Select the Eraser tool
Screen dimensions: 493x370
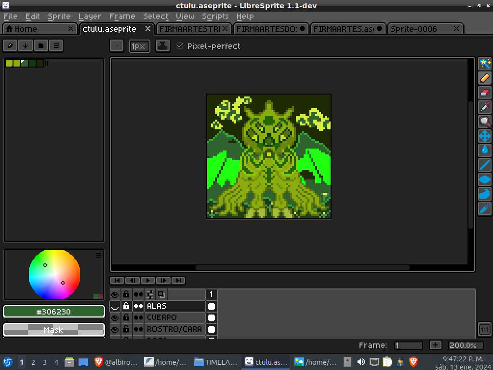click(x=484, y=93)
